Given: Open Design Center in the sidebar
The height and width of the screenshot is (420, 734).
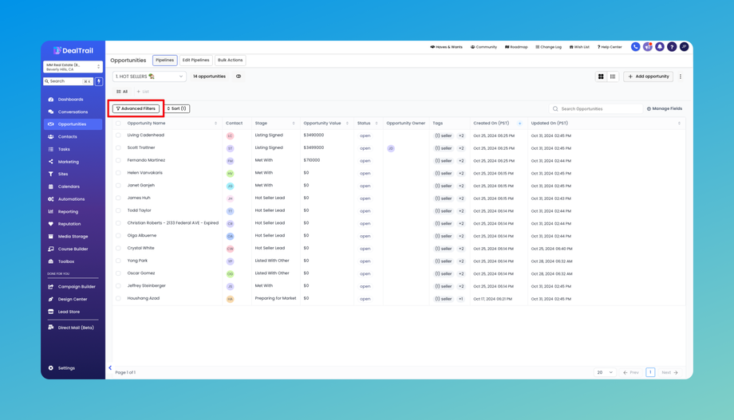Looking at the screenshot, I should (x=73, y=300).
